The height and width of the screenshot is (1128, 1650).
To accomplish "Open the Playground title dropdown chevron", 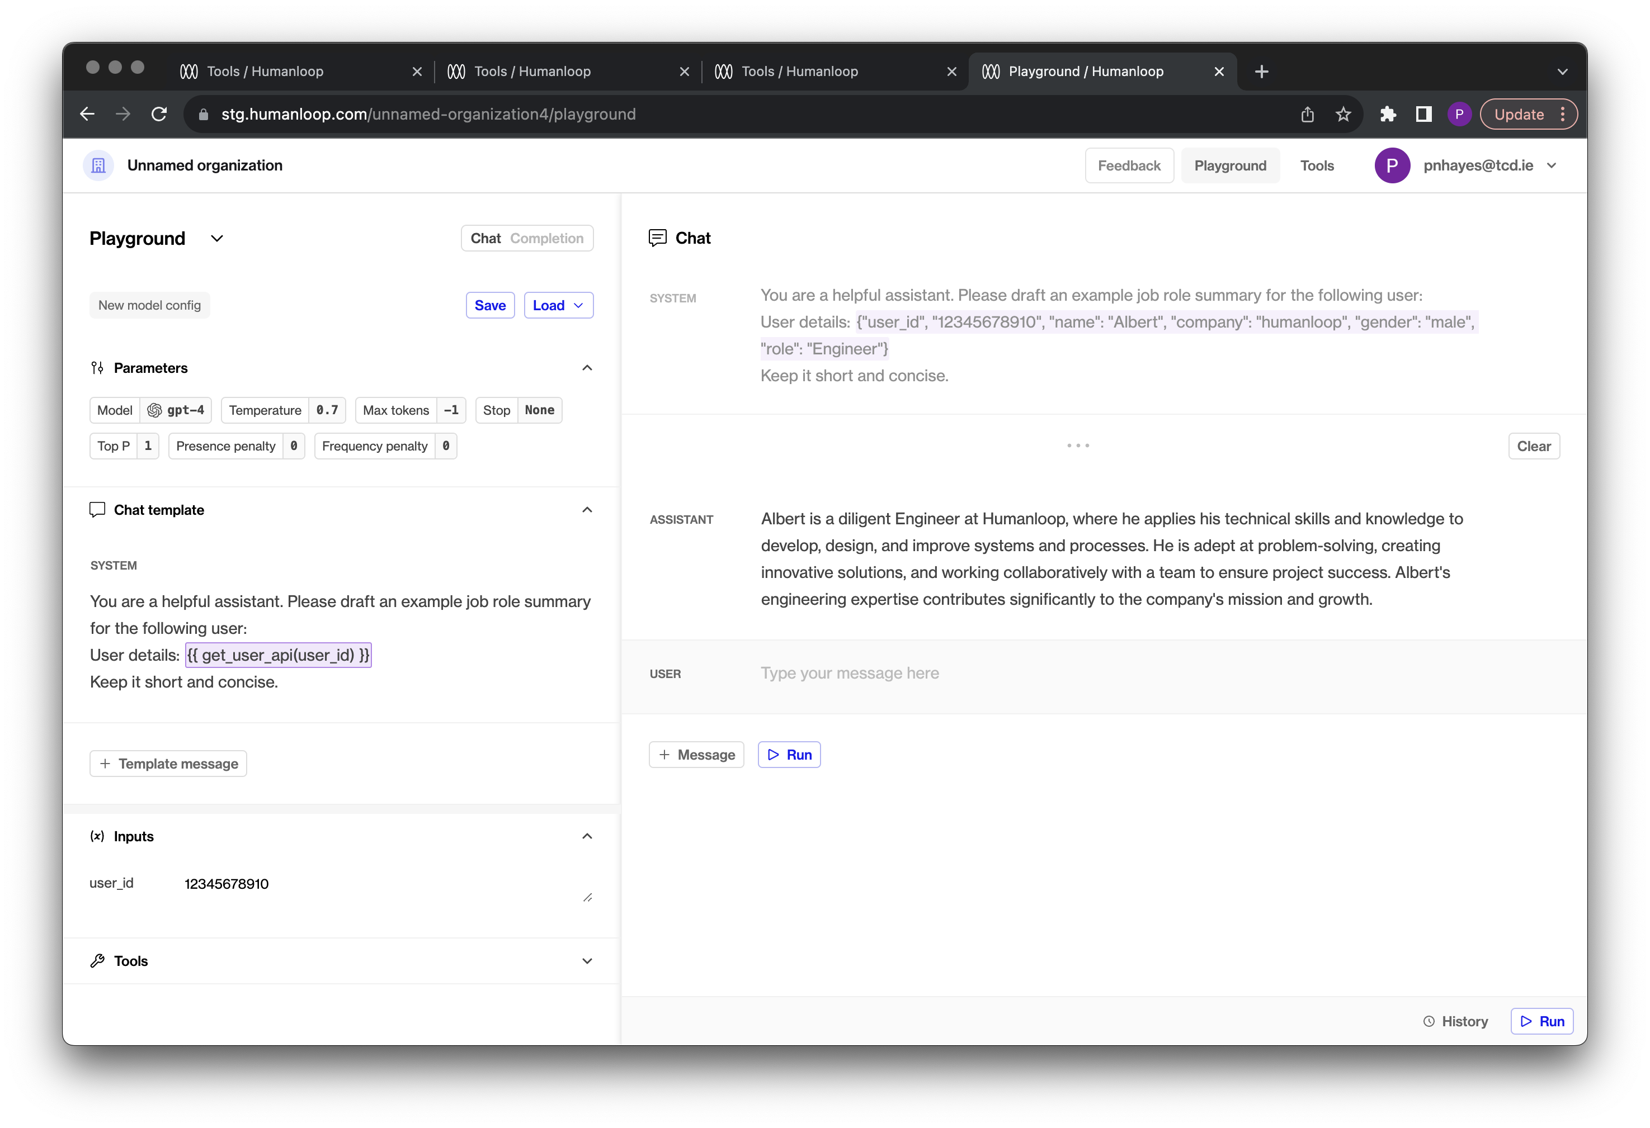I will tap(217, 238).
